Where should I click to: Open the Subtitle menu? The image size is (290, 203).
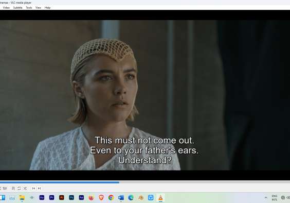click(18, 8)
